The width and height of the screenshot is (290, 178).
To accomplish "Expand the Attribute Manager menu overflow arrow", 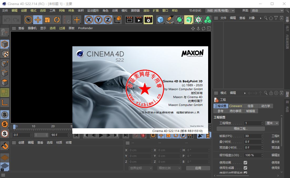I will (x=245, y=93).
